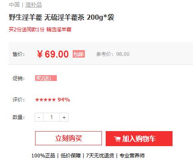The height and width of the screenshot is (167, 193).
Task: Click the product title 野生淫羊藿 无硫淫羊藿茶
Action: (x=47, y=18)
